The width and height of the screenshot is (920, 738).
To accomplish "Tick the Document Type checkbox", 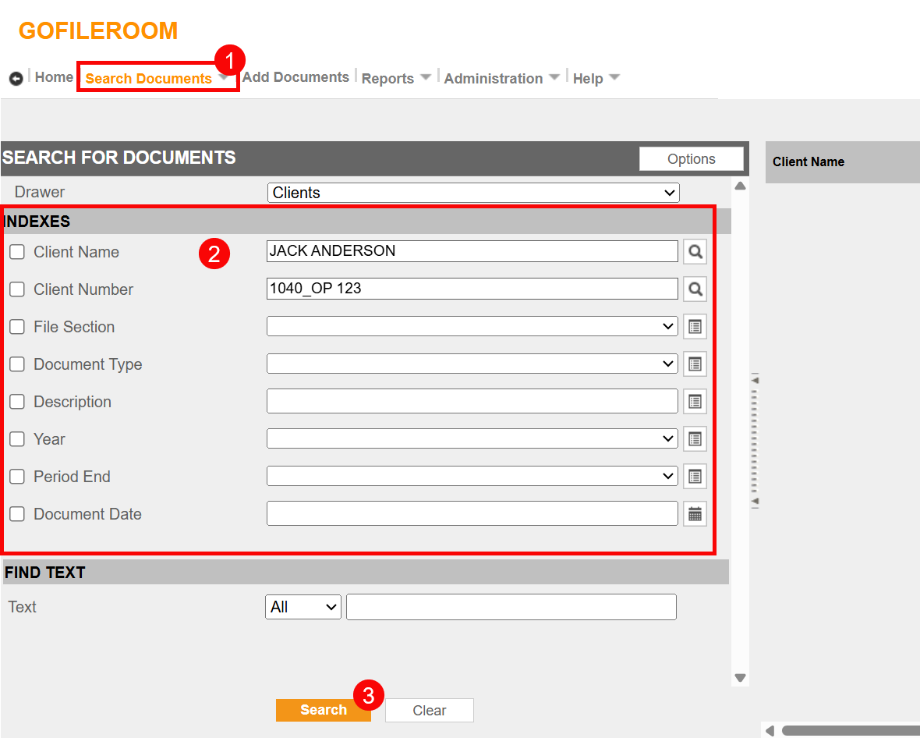I will pos(17,364).
